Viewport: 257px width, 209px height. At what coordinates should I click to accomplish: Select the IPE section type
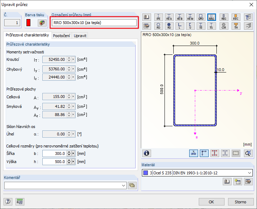pyautogui.click(x=158, y=17)
